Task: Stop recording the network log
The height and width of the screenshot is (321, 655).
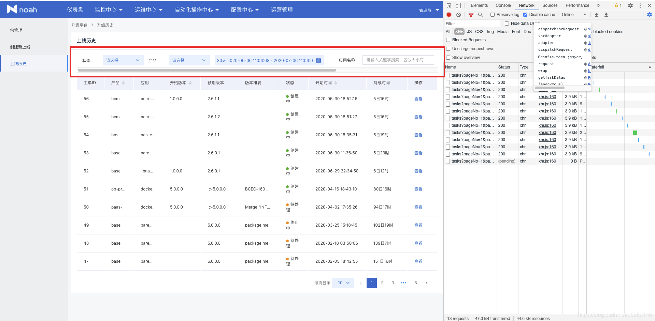Action: coord(449,15)
